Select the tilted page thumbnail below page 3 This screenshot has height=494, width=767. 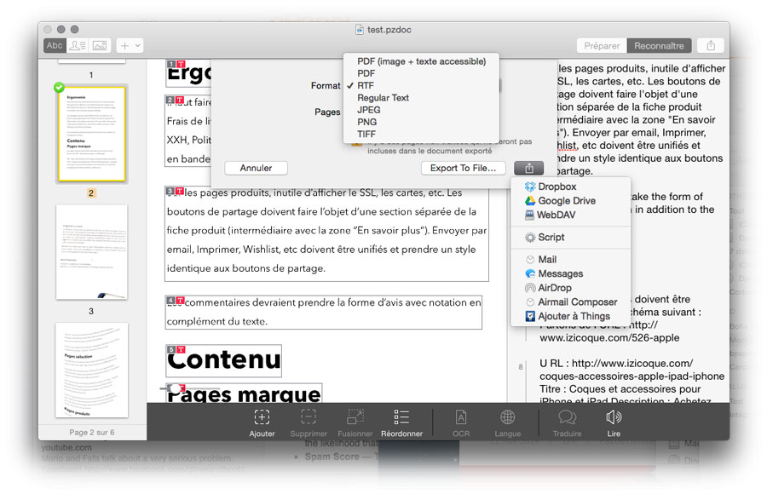pyautogui.click(x=91, y=370)
